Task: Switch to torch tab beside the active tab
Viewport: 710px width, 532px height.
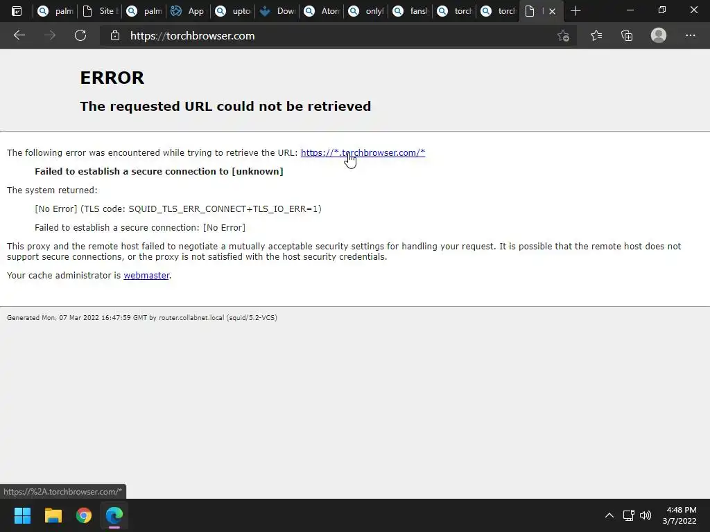Action: [x=498, y=11]
